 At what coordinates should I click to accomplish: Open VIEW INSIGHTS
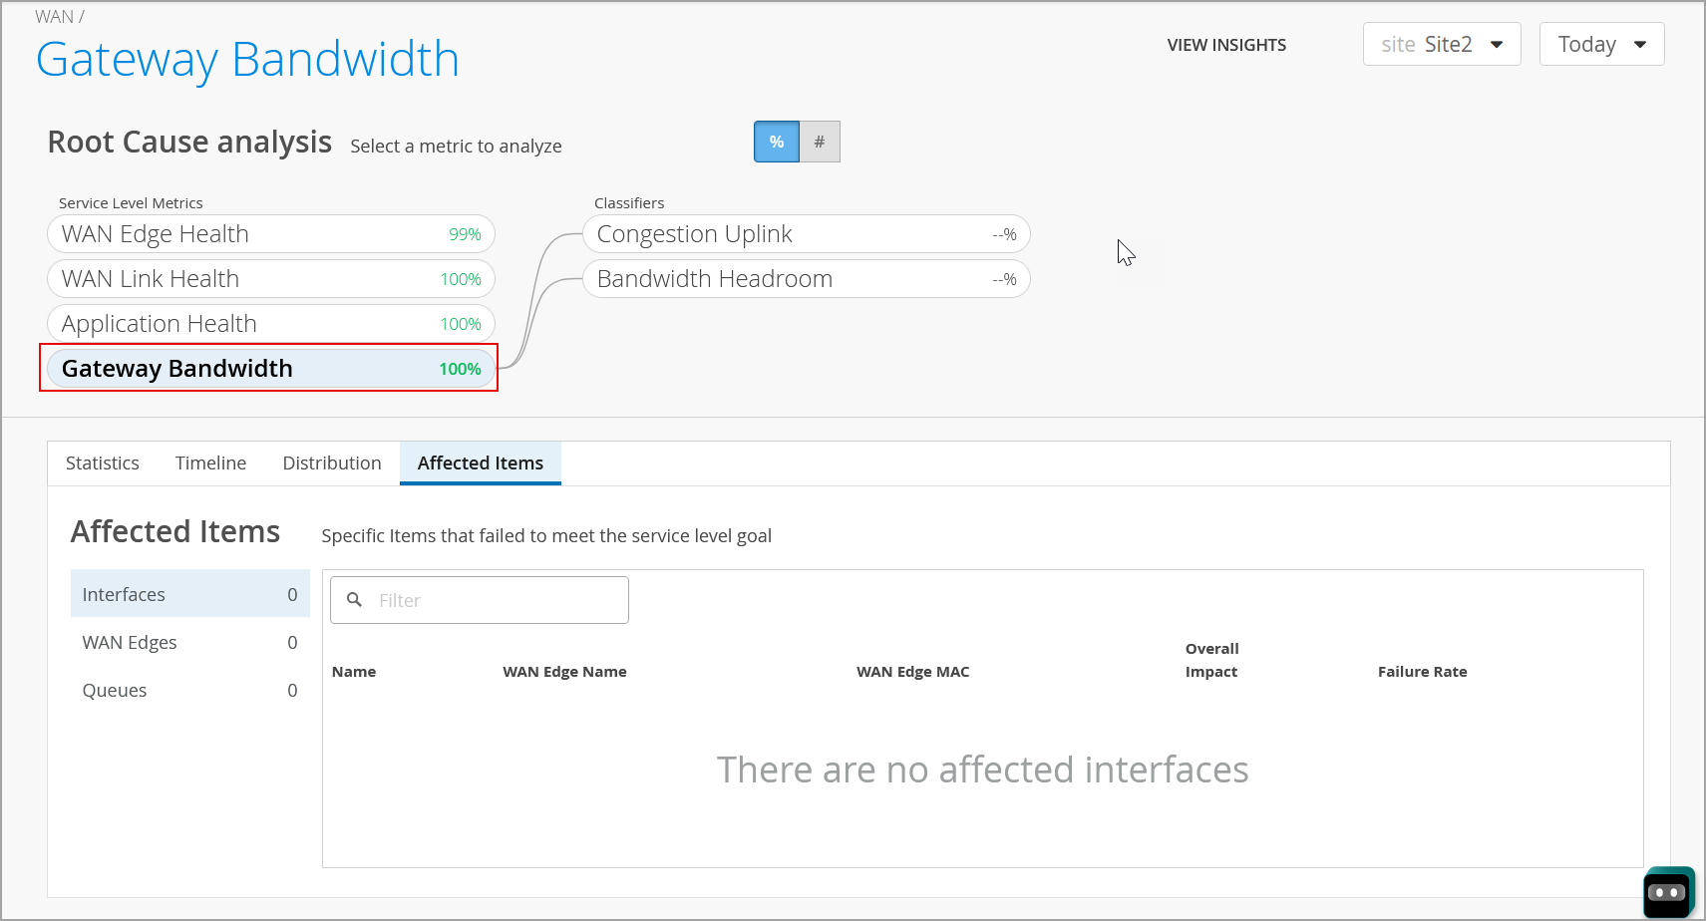click(1226, 45)
